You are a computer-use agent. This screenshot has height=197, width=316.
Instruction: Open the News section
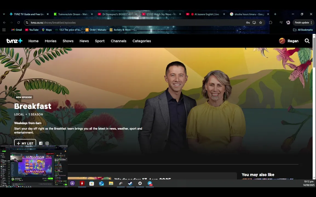tap(84, 41)
